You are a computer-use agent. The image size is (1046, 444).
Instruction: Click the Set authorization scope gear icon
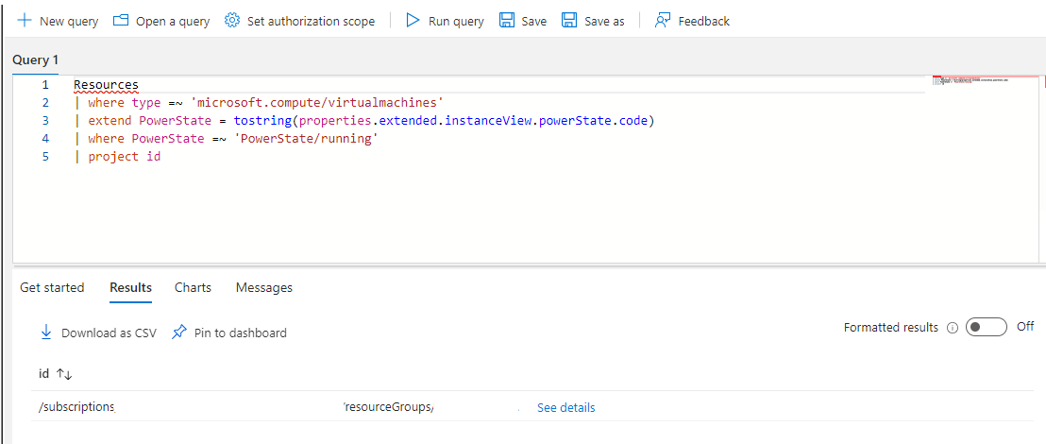click(x=232, y=21)
